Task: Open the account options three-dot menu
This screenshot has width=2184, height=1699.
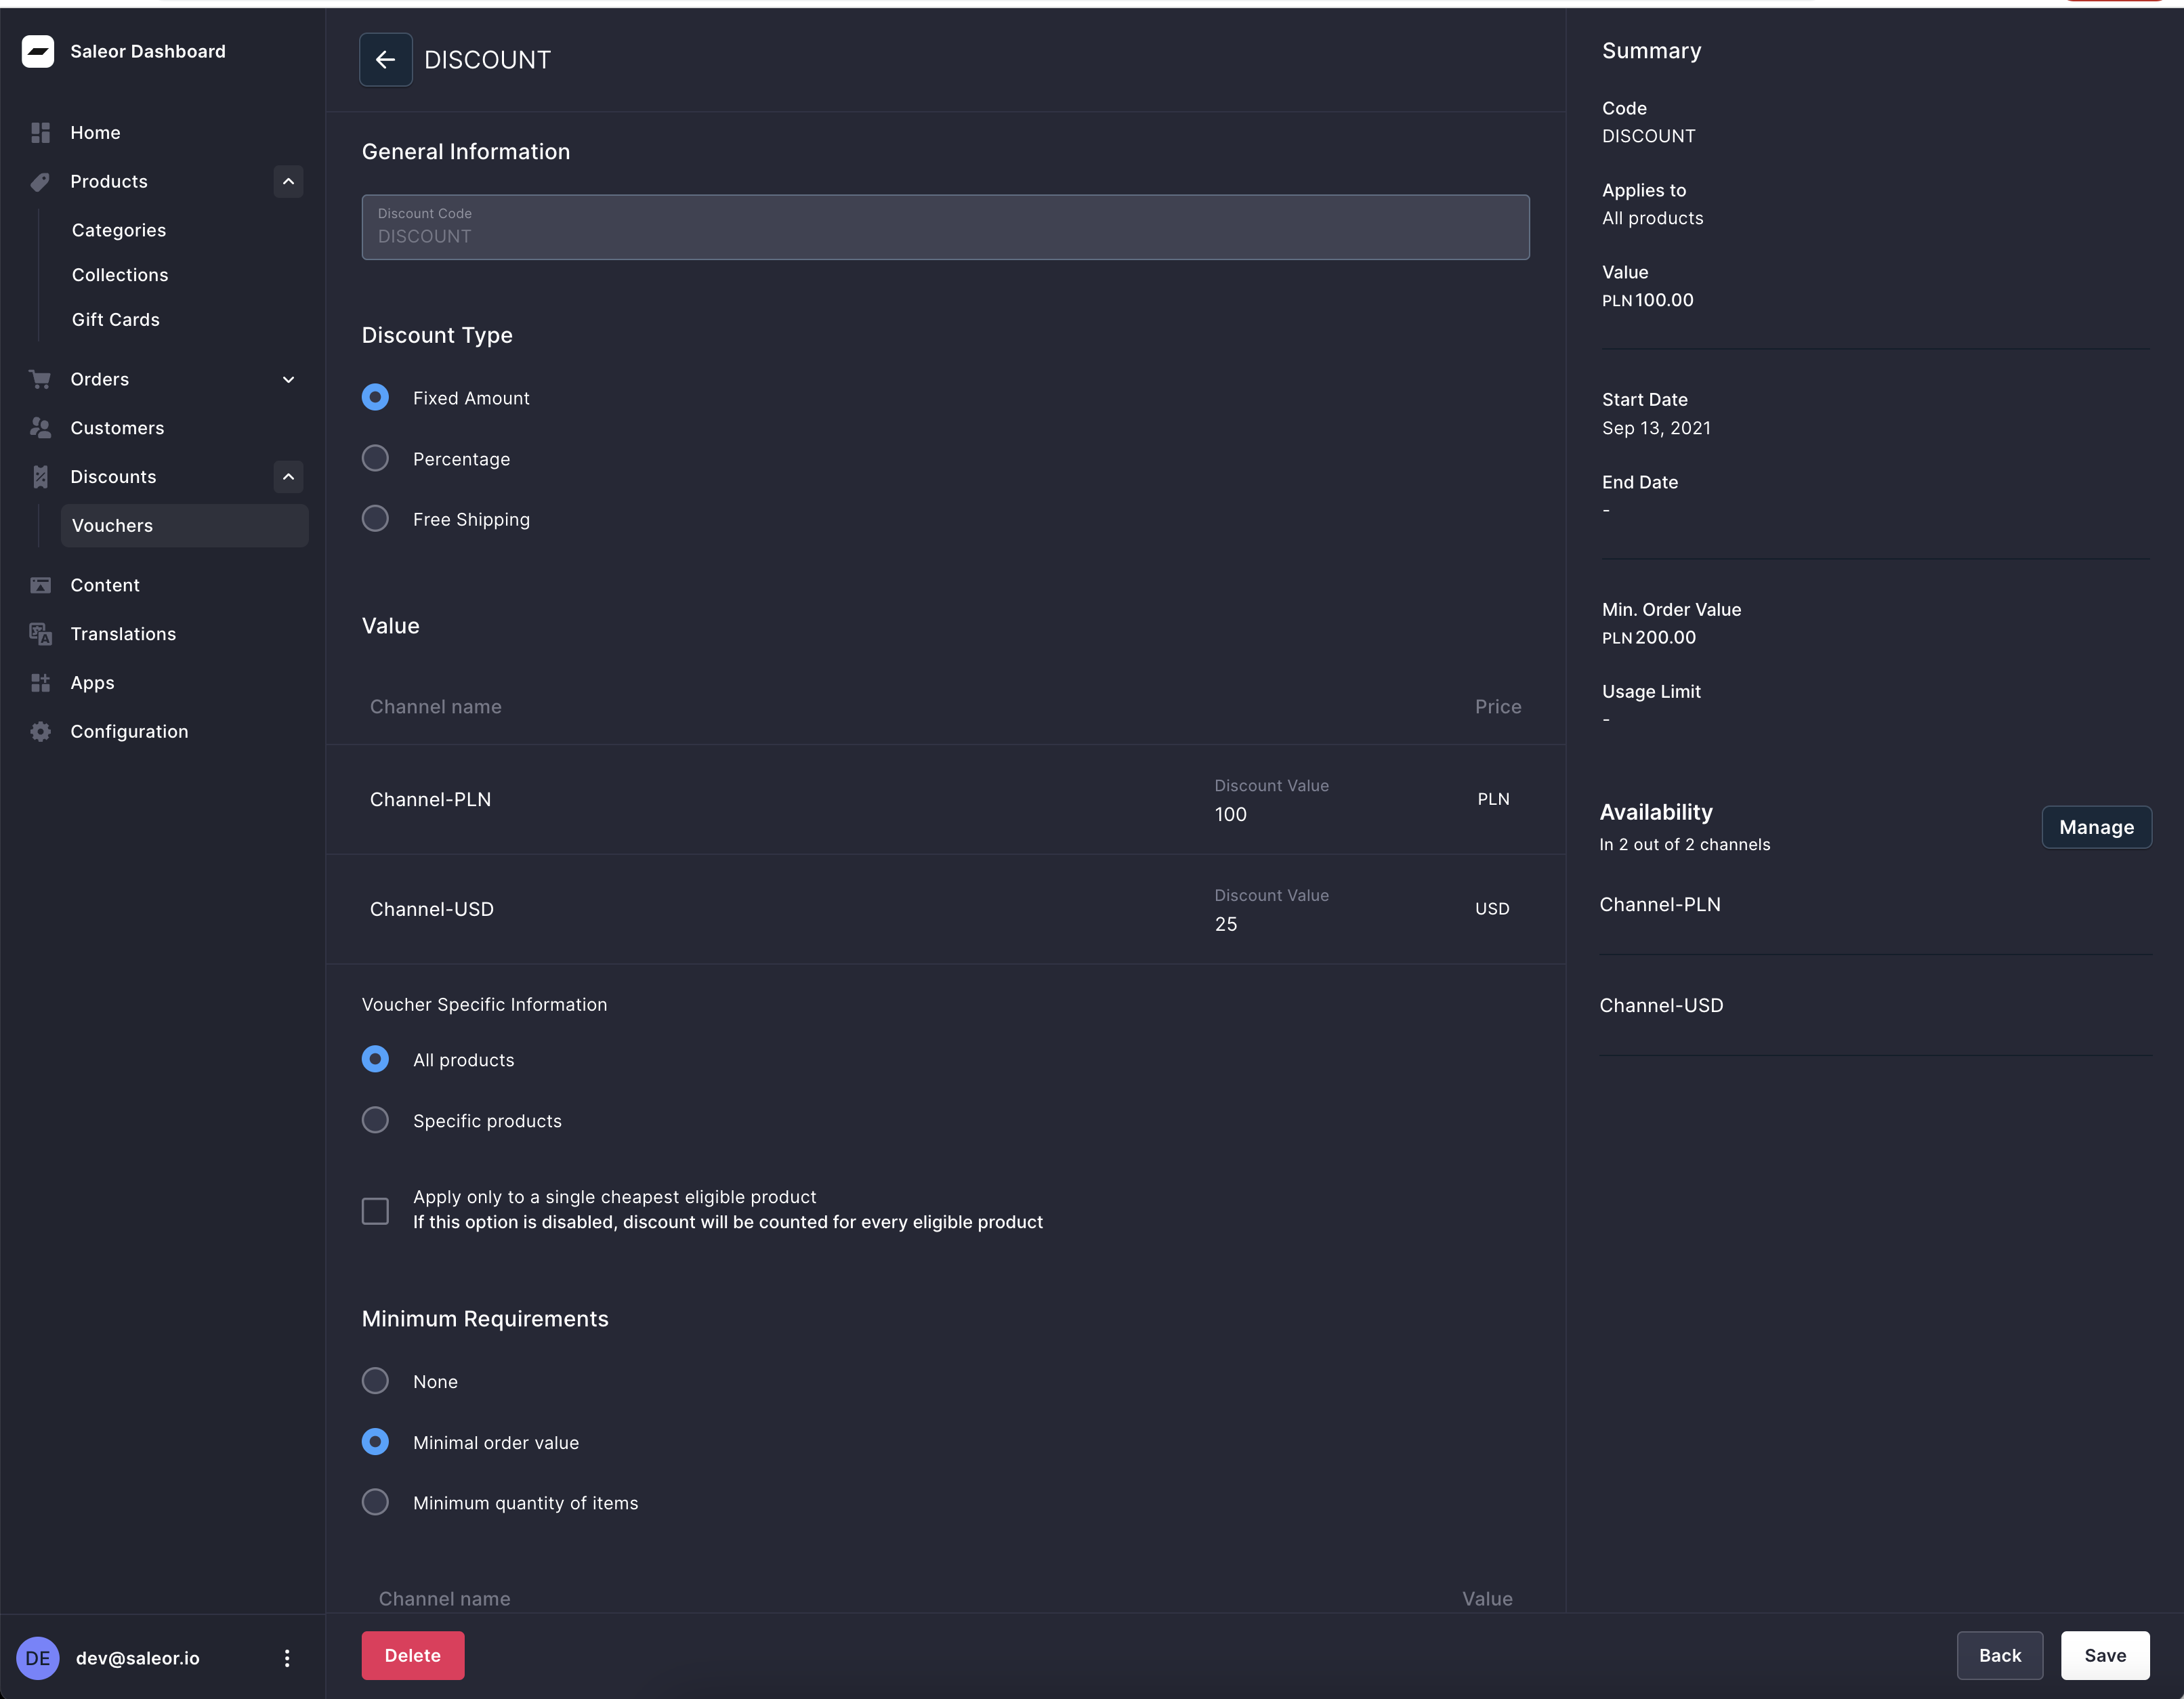Action: [x=287, y=1657]
